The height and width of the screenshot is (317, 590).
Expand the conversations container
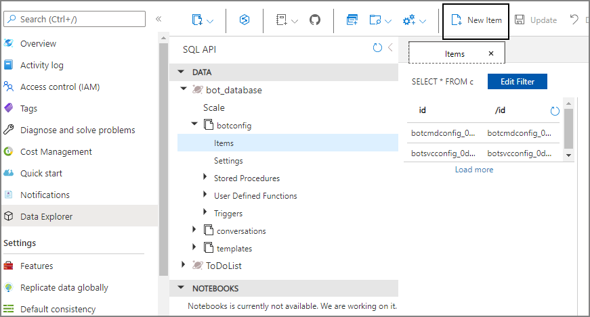195,230
